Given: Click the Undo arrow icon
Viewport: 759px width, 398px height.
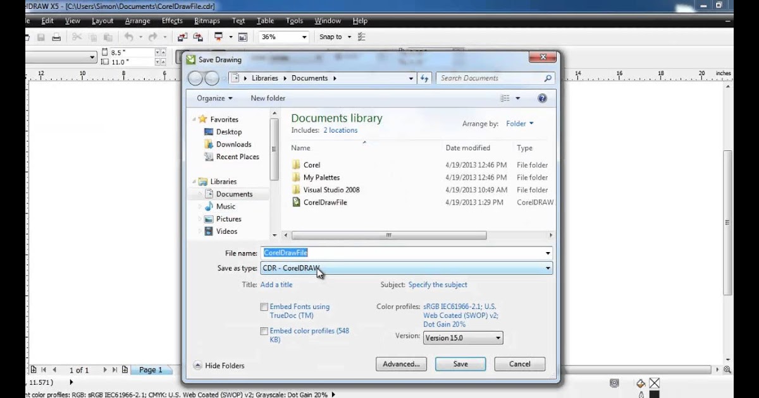Looking at the screenshot, I should [x=128, y=37].
